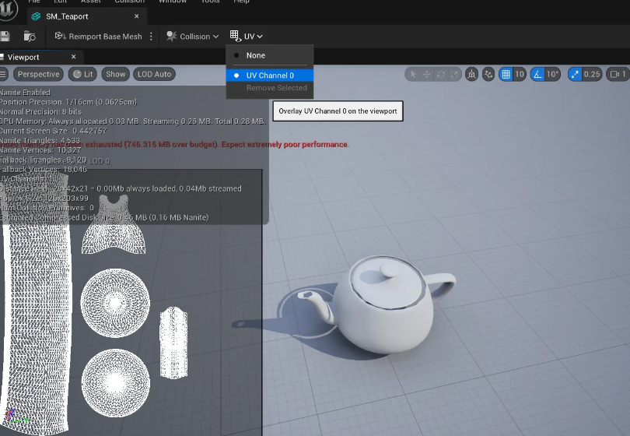
Task: Choose the Select mode arrow icon
Action: (413, 74)
